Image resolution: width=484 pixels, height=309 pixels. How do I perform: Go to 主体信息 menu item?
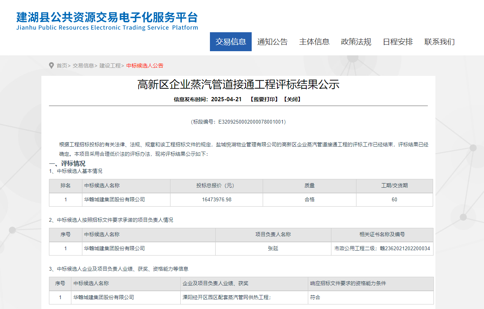click(x=314, y=42)
